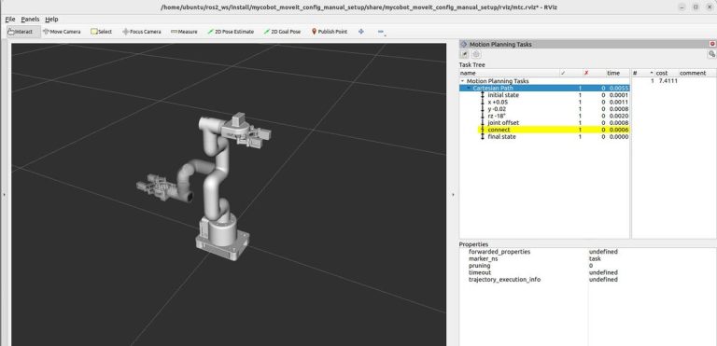Collapse the Cartesian Path task
This screenshot has width=717, height=346.
[x=469, y=88]
